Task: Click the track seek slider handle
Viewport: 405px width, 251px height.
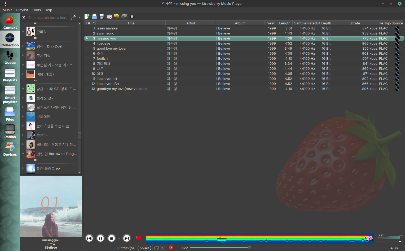Action: 249,248
